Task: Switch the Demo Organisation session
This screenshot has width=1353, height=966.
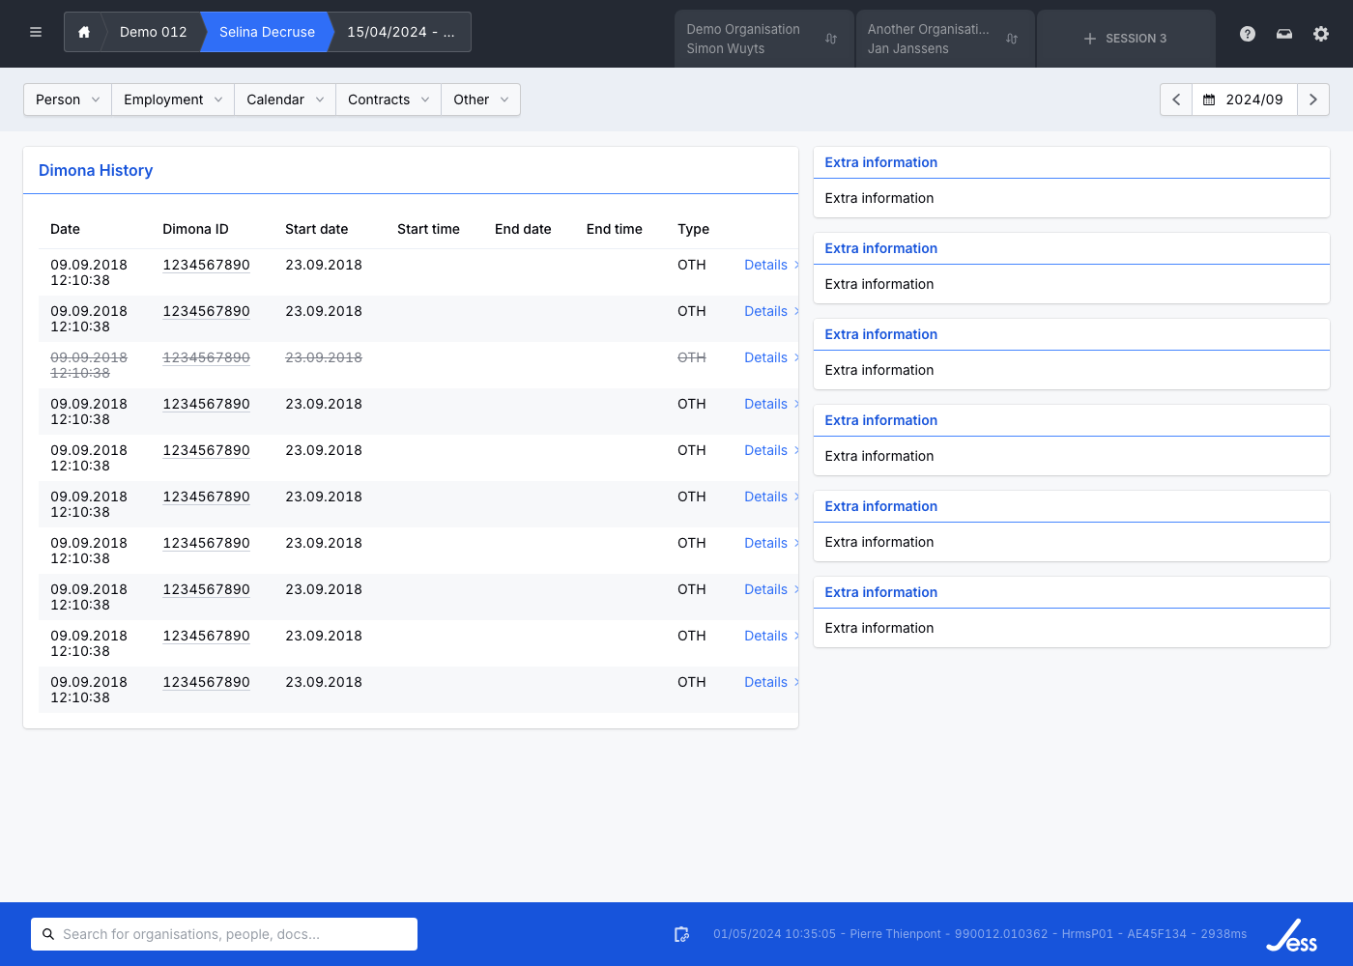Action: tap(763, 39)
